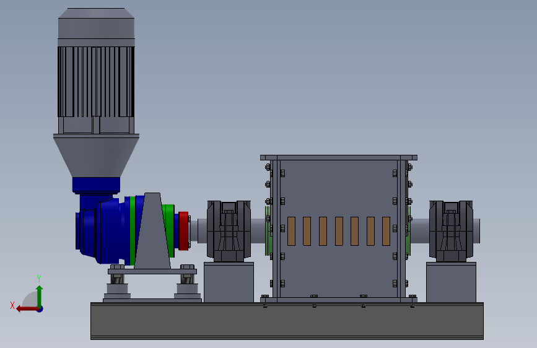Select the long base frame beam
This screenshot has height=348, width=537.
tap(287, 321)
